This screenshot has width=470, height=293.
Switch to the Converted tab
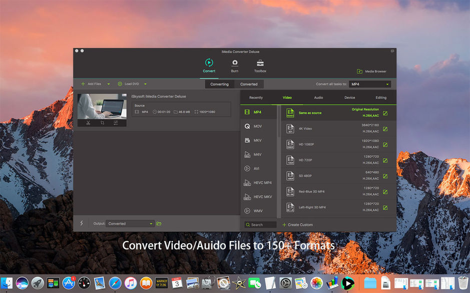[249, 84]
